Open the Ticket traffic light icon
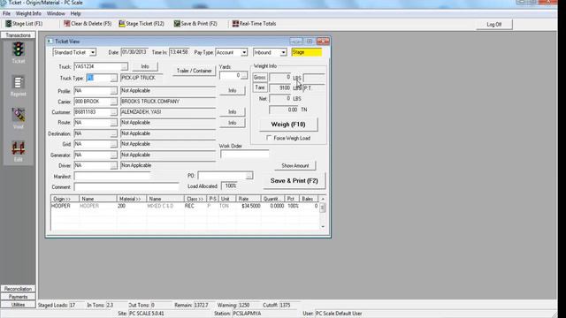This screenshot has width=566, height=318. 18,52
